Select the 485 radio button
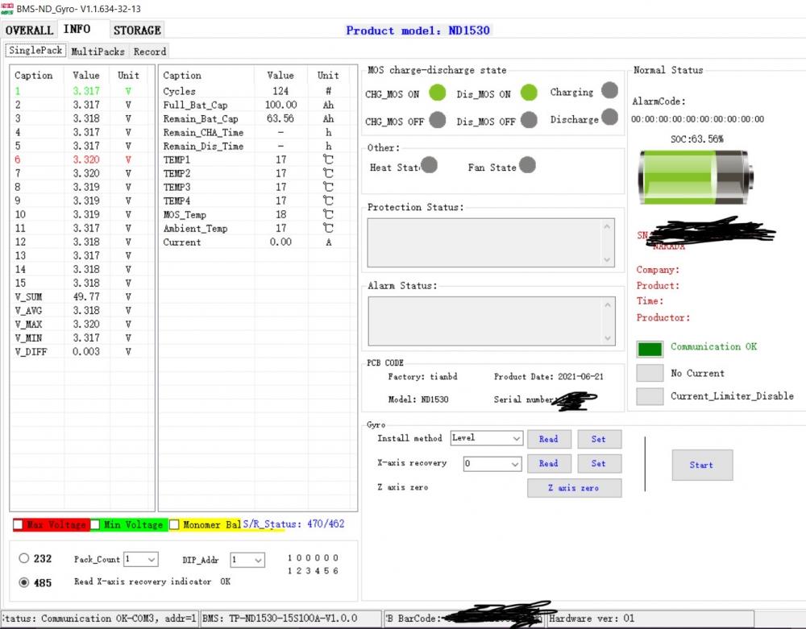Viewport: 806px width, 629px height. point(23,582)
